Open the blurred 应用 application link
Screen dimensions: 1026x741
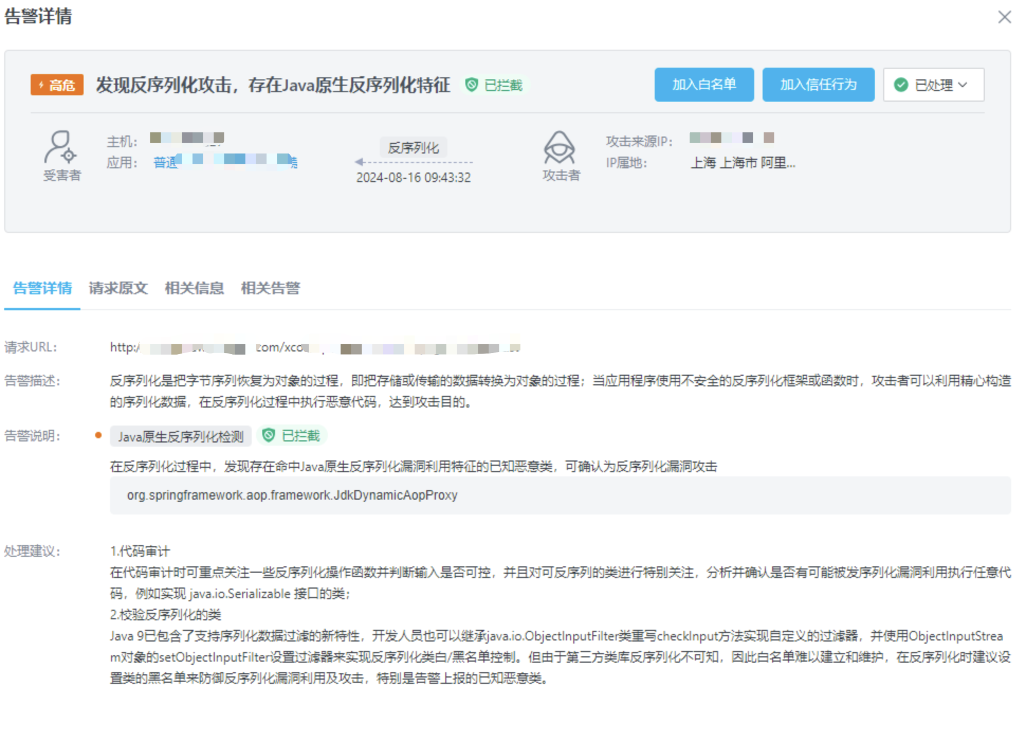pyautogui.click(x=225, y=161)
